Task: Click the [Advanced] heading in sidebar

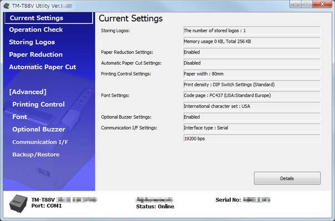Action: 28,92
